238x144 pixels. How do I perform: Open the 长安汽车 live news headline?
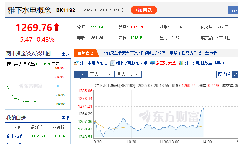click(162, 53)
